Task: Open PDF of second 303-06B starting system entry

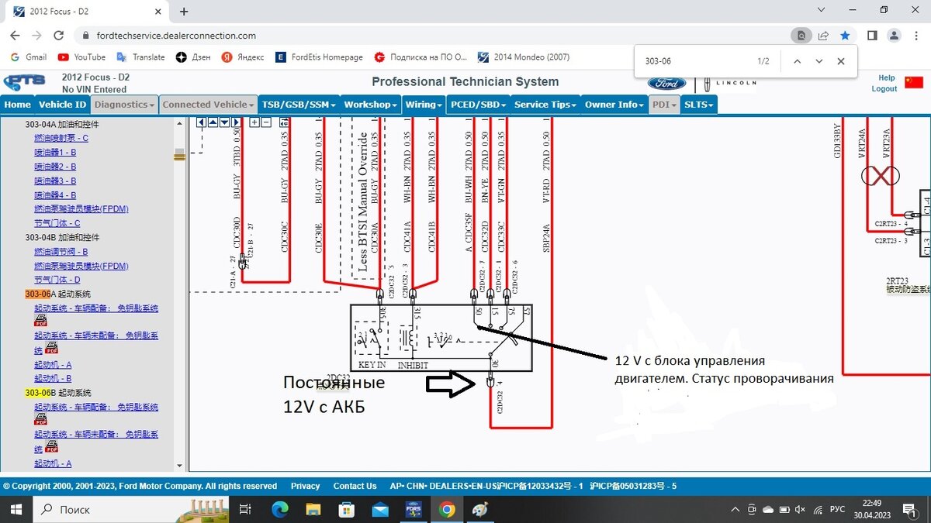Action: [51, 447]
